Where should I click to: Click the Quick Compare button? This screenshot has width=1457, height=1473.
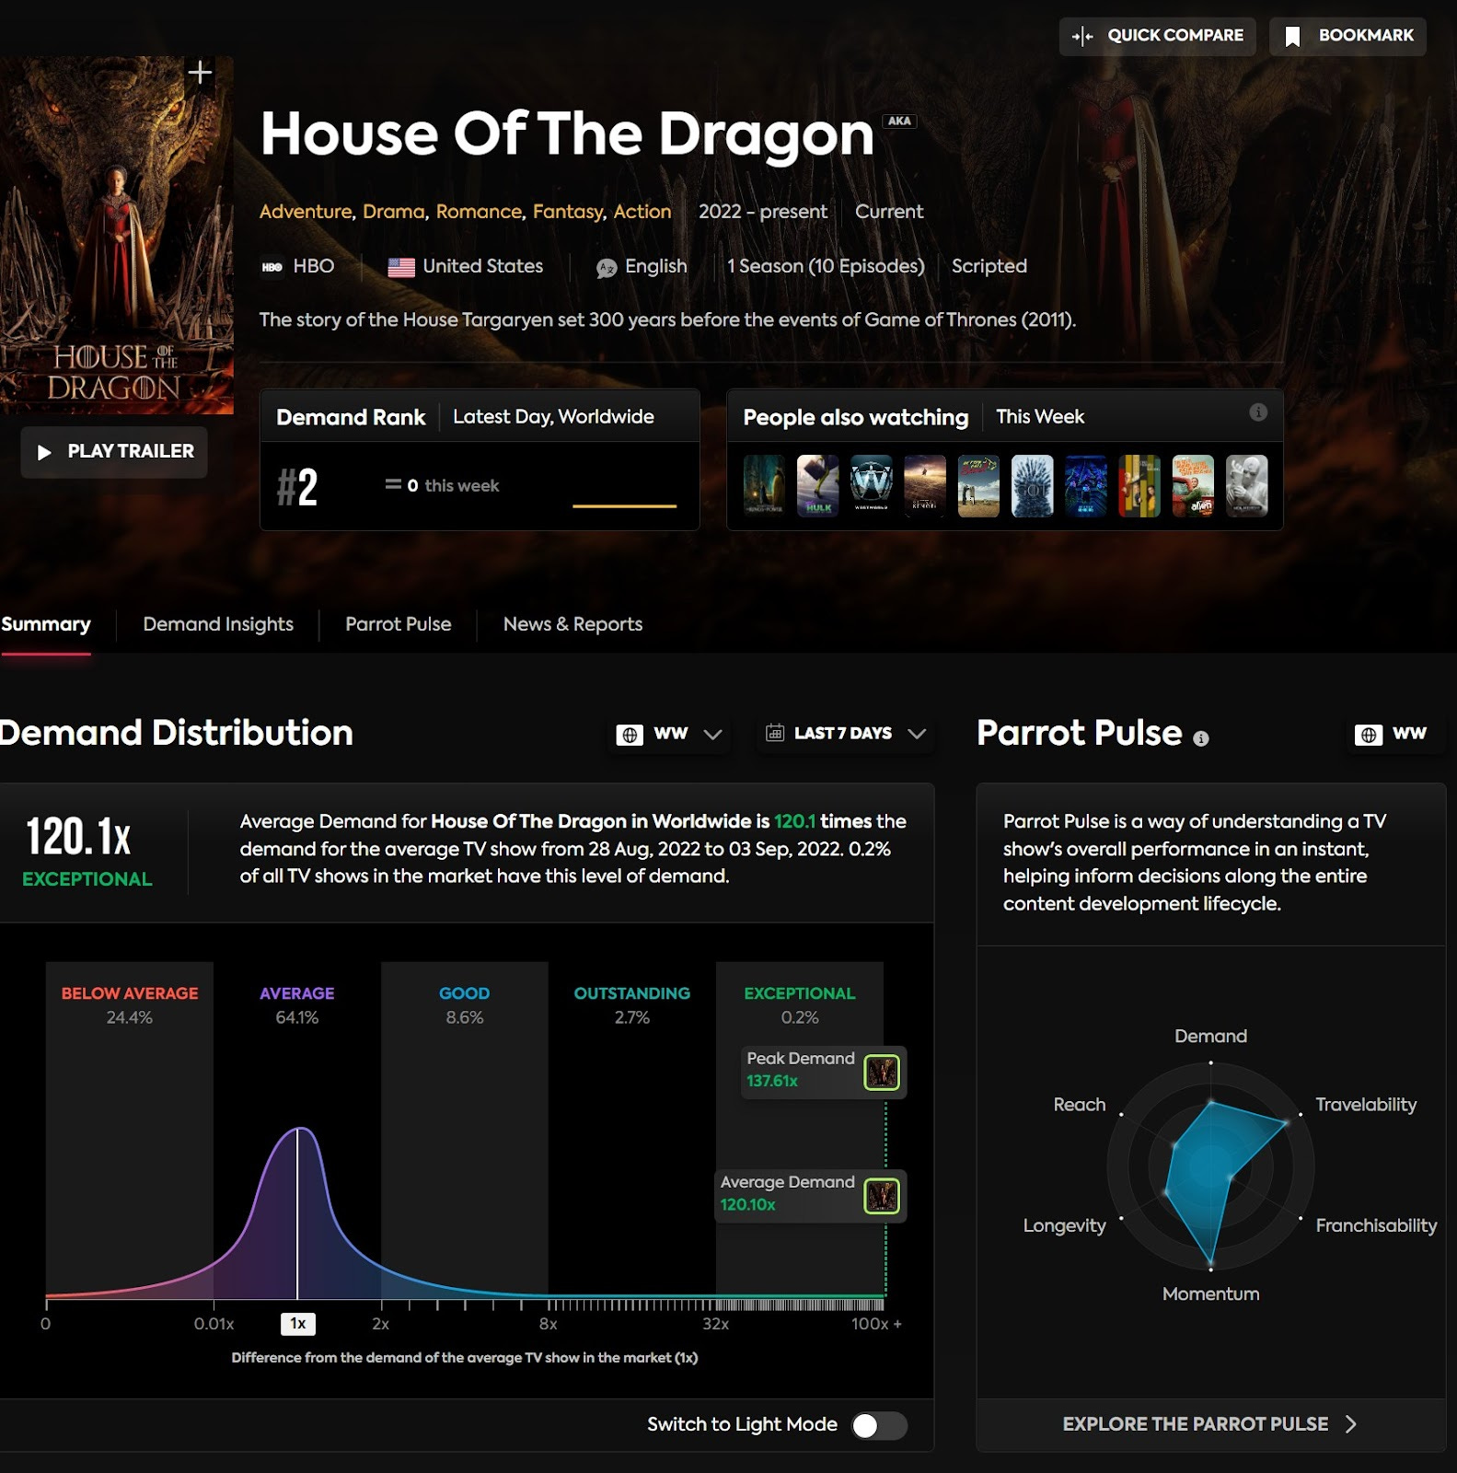coord(1157,36)
